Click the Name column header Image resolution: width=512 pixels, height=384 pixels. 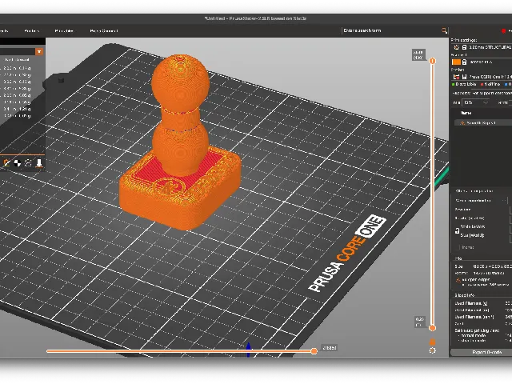(466, 113)
